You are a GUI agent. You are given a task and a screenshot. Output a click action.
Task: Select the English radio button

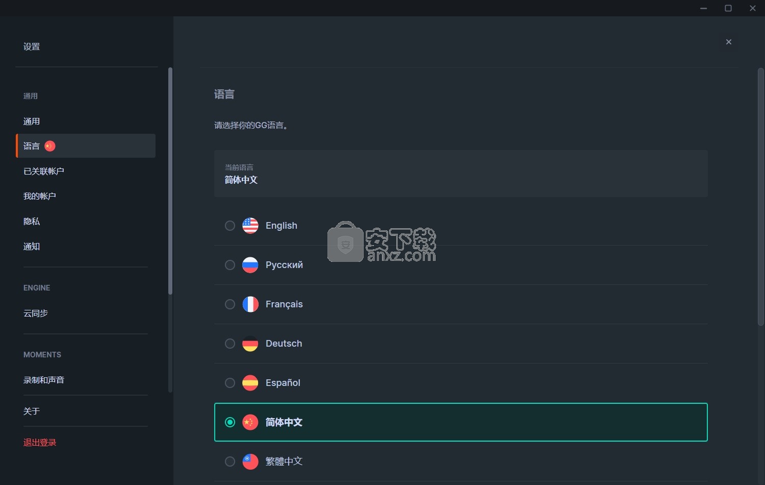tap(230, 226)
